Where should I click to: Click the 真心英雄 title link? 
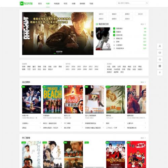pos(67,128)
